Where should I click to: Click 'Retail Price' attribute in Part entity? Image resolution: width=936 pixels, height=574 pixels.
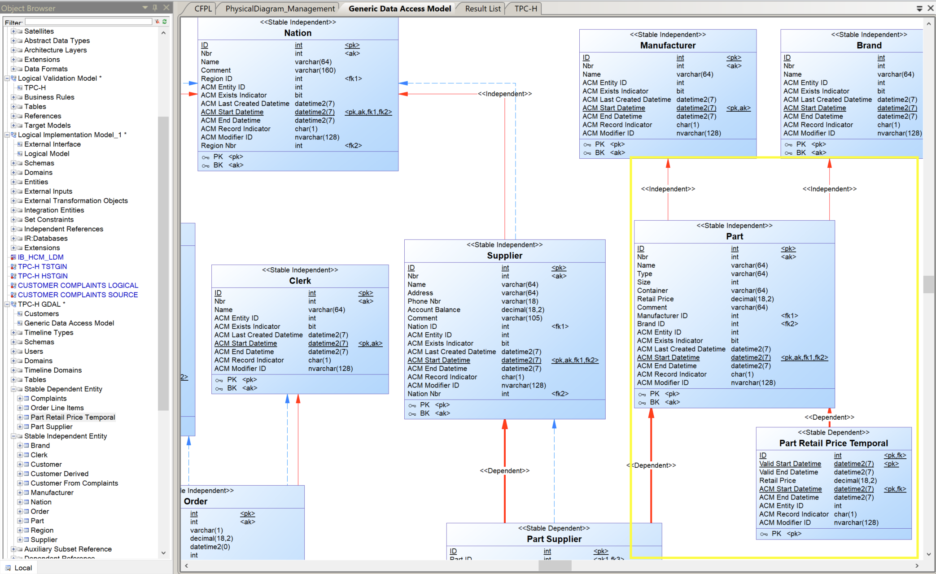655,299
